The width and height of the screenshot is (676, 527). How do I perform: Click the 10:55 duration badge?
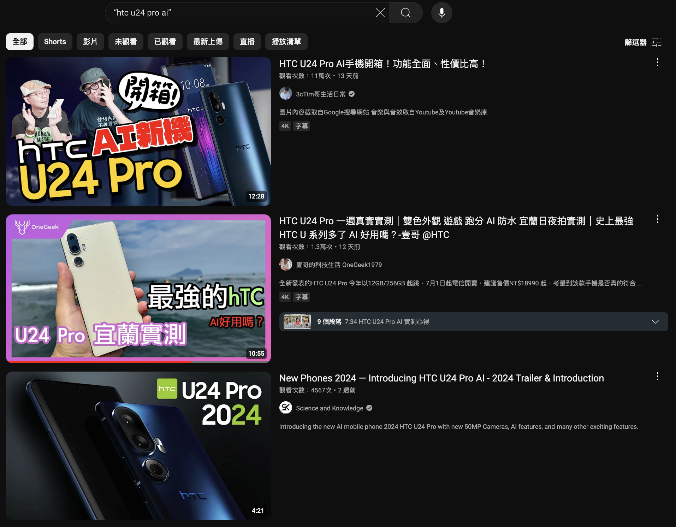point(256,354)
